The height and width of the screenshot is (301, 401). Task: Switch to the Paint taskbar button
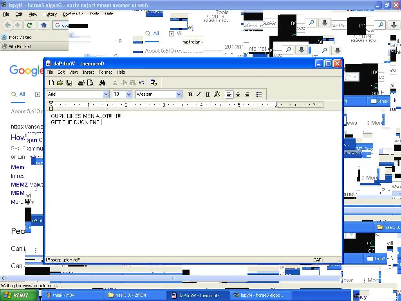click(72, 296)
